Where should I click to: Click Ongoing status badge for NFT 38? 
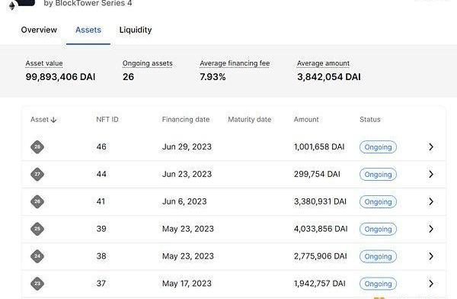378,256
